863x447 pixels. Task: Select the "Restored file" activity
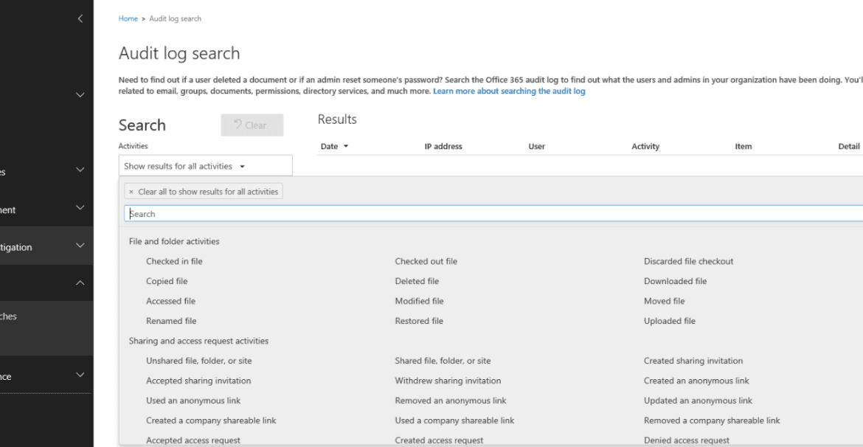click(419, 321)
